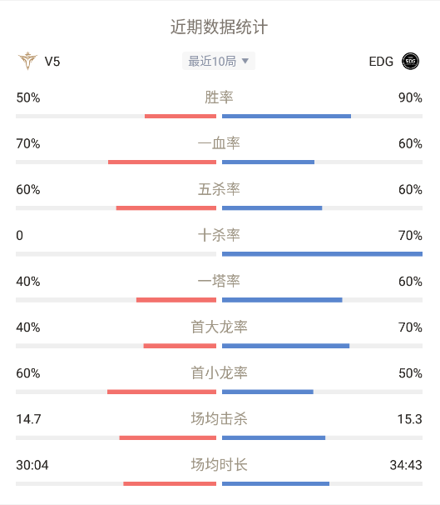
Task: Click the dropdown arrow beside 最近10局
Action: point(245,61)
